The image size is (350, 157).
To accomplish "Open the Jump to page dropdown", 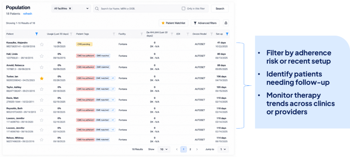I will [x=223, y=149].
